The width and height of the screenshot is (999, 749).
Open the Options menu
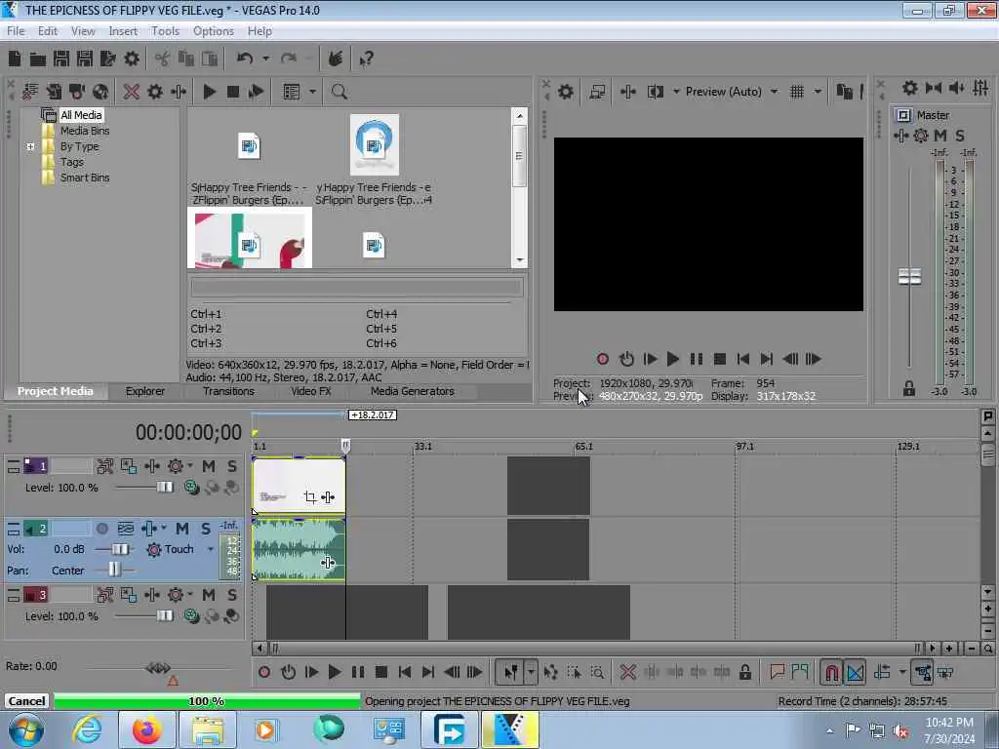click(214, 31)
